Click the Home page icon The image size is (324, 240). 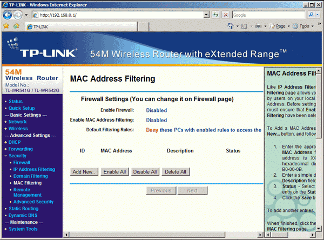(x=231, y=26)
